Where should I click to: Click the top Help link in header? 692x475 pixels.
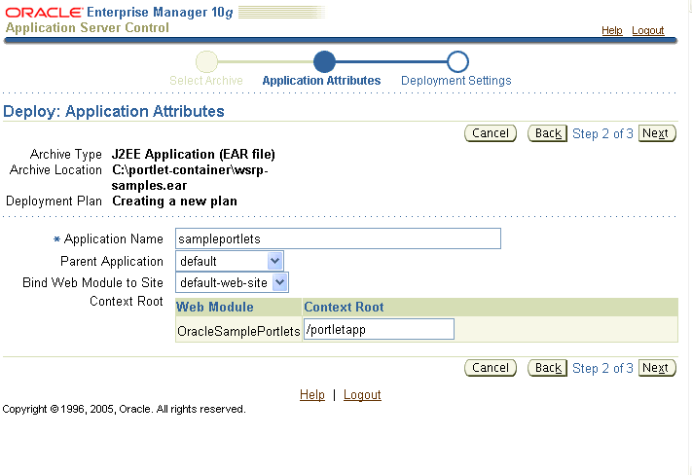tap(611, 30)
